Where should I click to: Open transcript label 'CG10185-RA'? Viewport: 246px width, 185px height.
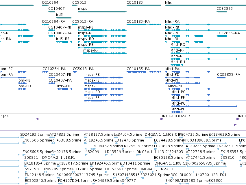138,21
